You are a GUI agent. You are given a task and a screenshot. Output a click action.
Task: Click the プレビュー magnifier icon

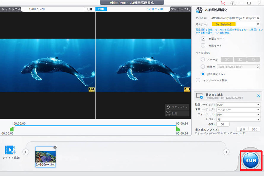(x=188, y=9)
